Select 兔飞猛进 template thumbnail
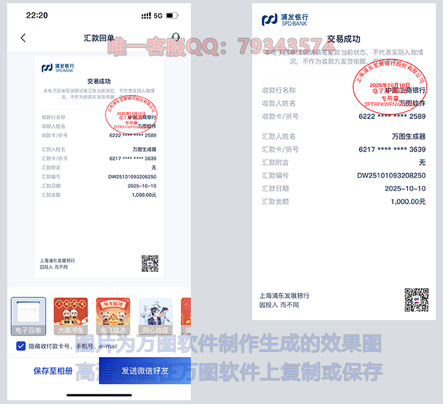 [x=113, y=315]
